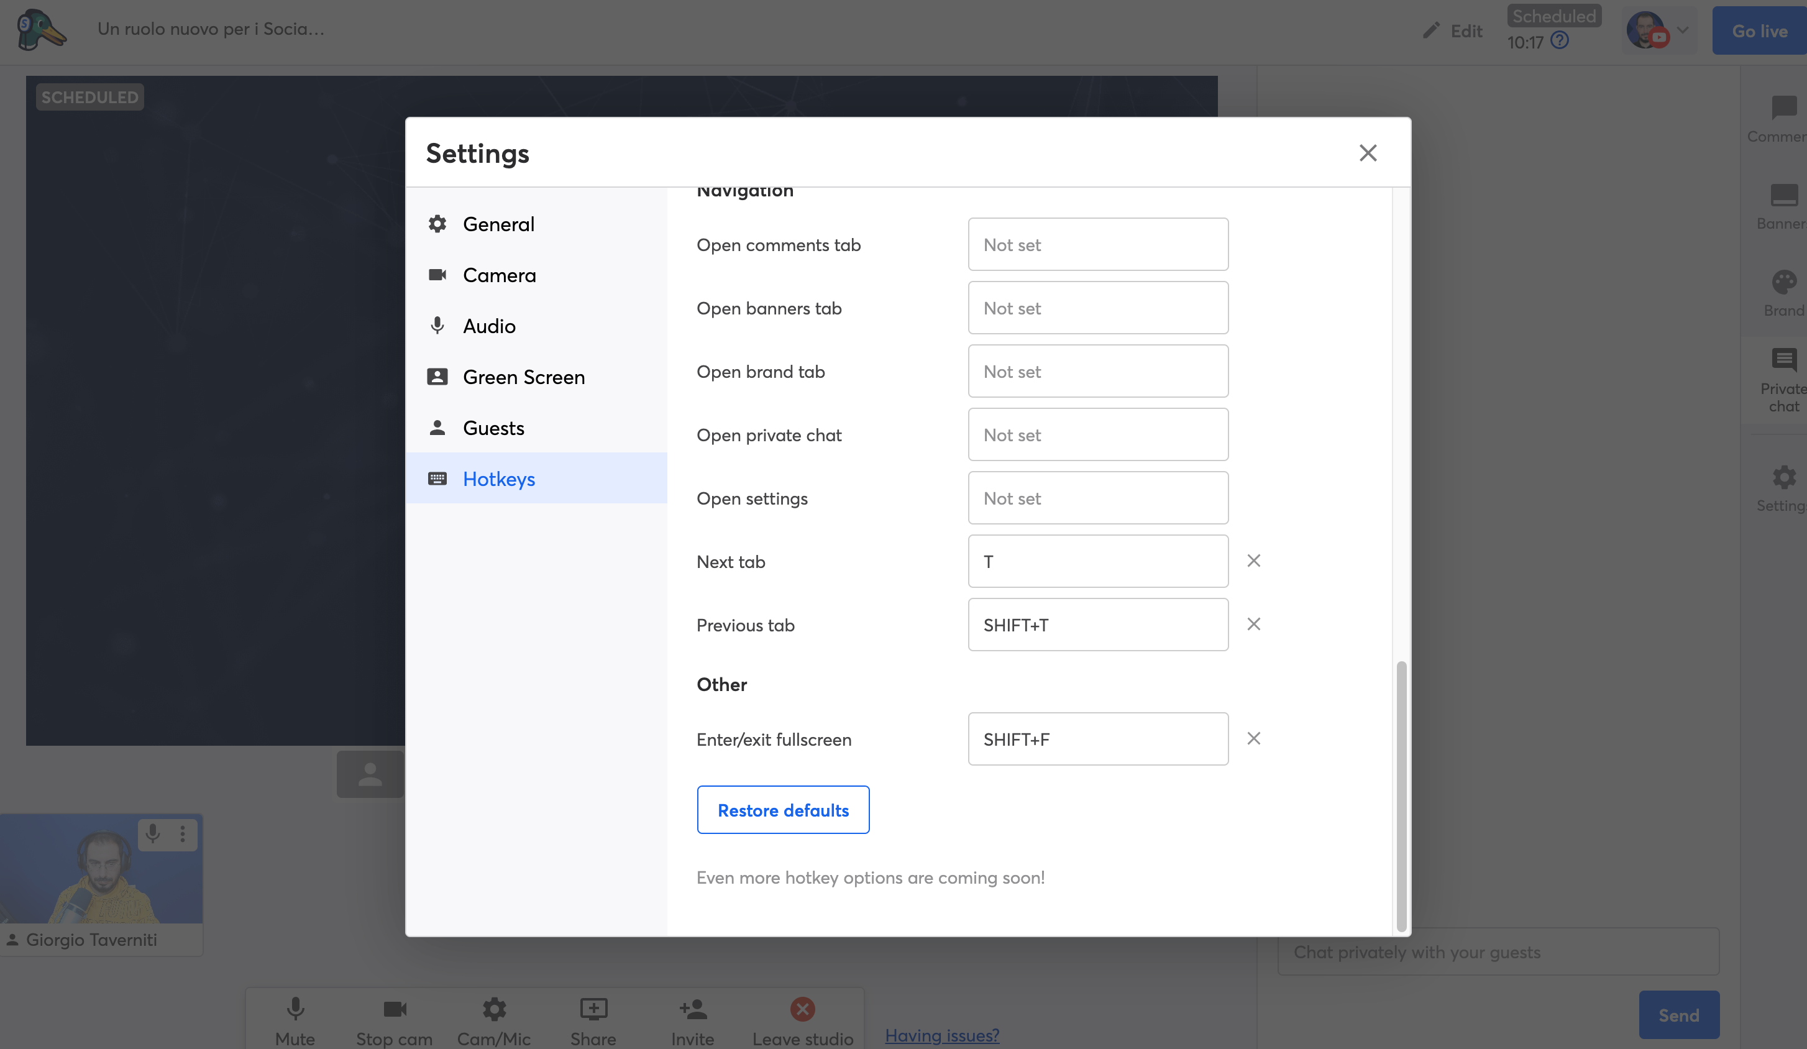Clear the Enter/exit fullscreen hotkey
Viewport: 1807px width, 1049px height.
pos(1254,738)
